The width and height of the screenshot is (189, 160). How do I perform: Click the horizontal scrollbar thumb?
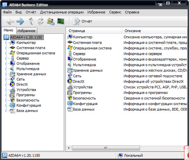(106, 148)
